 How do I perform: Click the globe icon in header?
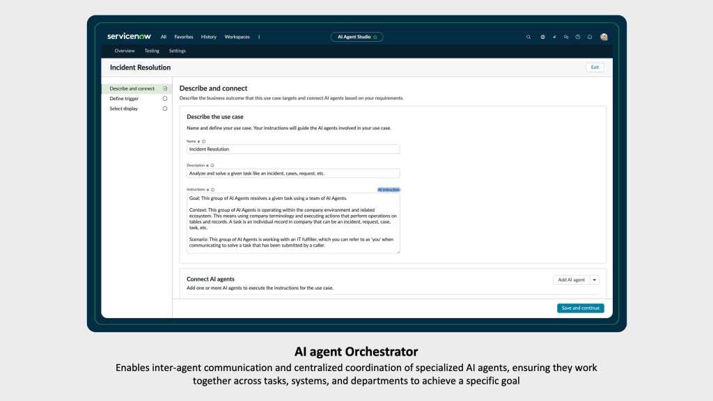tap(542, 37)
